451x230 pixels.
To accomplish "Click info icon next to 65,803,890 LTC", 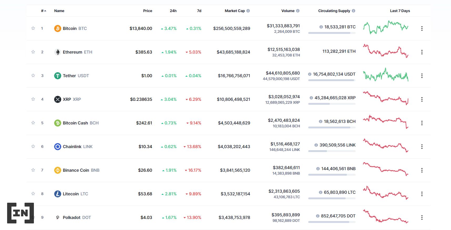I will [x=320, y=192].
